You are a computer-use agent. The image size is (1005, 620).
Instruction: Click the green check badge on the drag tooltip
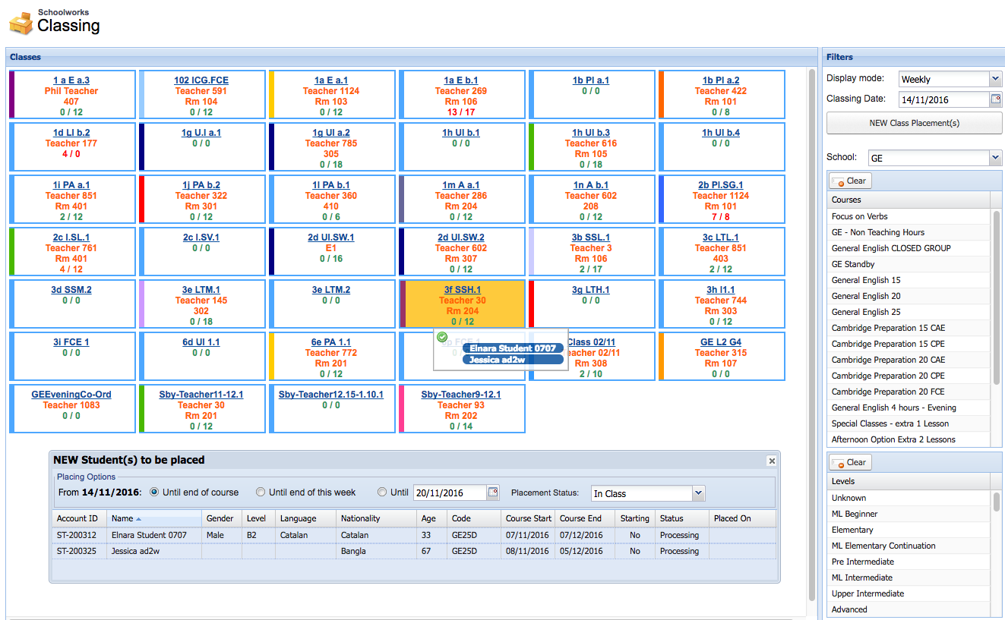(442, 336)
